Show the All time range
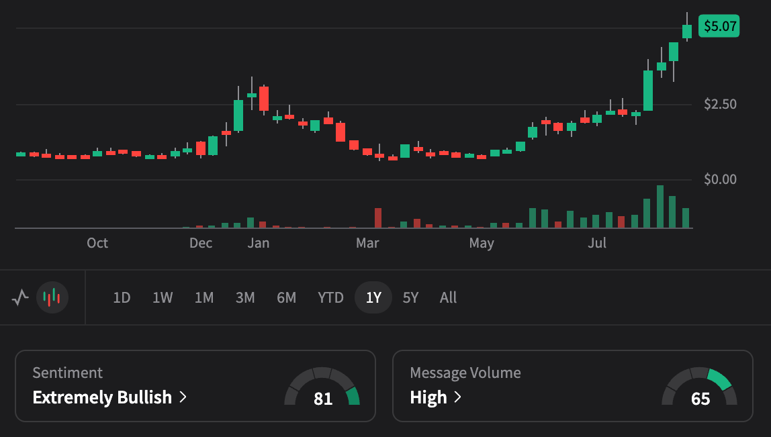Image resolution: width=771 pixels, height=437 pixels. (448, 297)
